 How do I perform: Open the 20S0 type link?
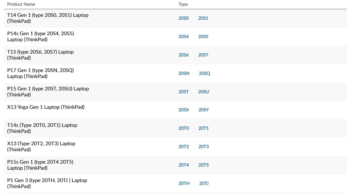tap(183, 18)
